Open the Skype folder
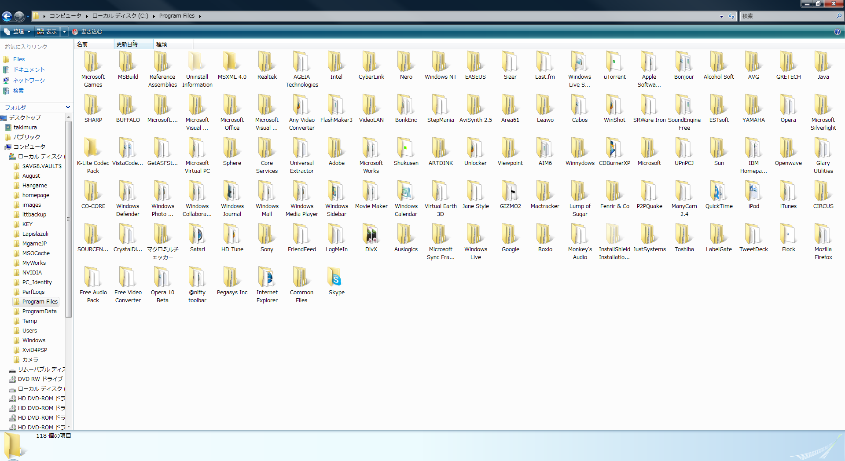Viewport: 845px width, 461px height. coord(336,281)
